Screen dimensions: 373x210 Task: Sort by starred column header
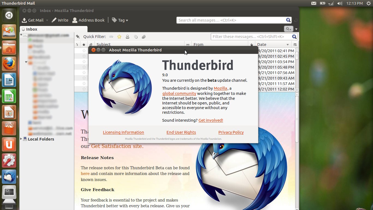tap(84, 44)
